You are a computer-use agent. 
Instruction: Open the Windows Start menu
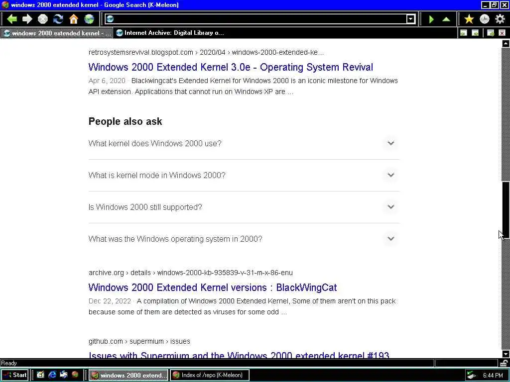[x=15, y=375]
